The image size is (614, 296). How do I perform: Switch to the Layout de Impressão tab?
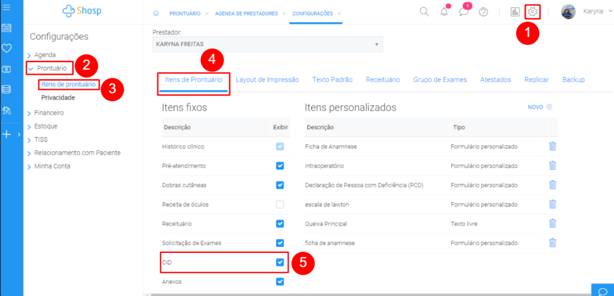tap(267, 80)
